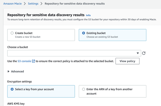Click the page heading 'Repository for sensitive data discovery results'
Screen dimensions: 161x106
tap(46, 15)
